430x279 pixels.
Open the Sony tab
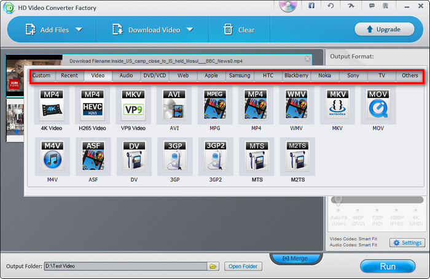point(353,75)
